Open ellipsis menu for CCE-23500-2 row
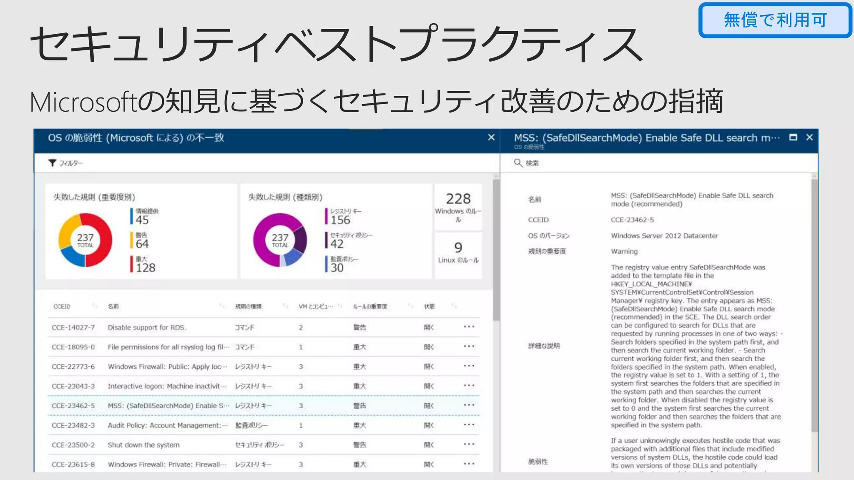The image size is (854, 480). pyautogui.click(x=469, y=445)
